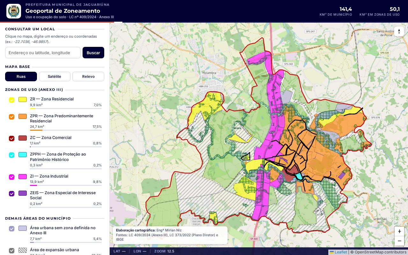Click the hatched urban expansion swatch
Image resolution: width=408 pixels, height=255 pixels.
(x=23, y=250)
